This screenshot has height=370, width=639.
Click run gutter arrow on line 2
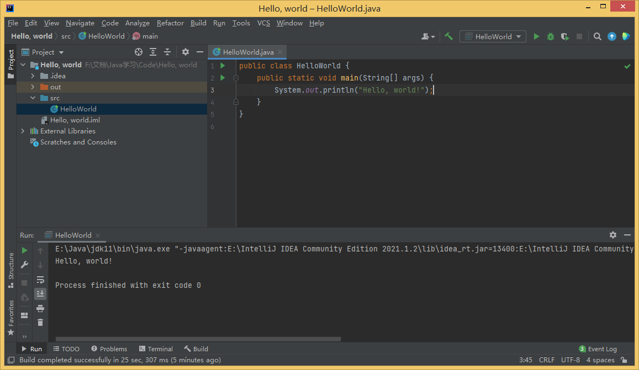pyautogui.click(x=223, y=78)
